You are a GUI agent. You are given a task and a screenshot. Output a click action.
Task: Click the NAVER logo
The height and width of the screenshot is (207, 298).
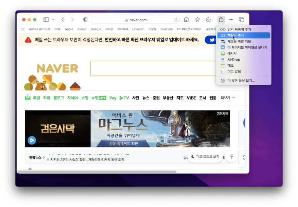(x=57, y=69)
